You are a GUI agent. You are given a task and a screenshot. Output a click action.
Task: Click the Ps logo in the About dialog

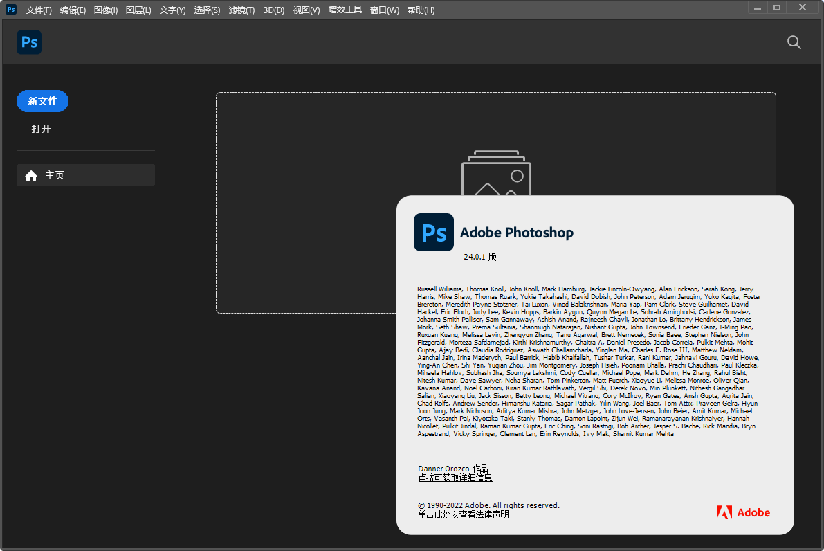[x=434, y=232]
